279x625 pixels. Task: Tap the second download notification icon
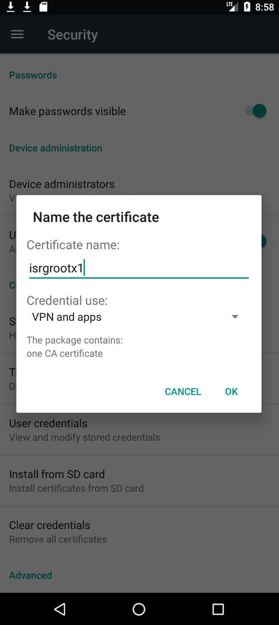(x=27, y=7)
